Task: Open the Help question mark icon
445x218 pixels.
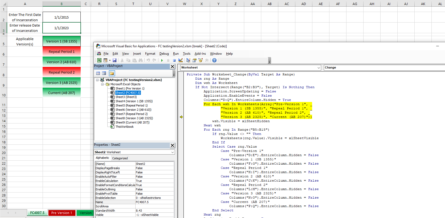Action: (214, 60)
